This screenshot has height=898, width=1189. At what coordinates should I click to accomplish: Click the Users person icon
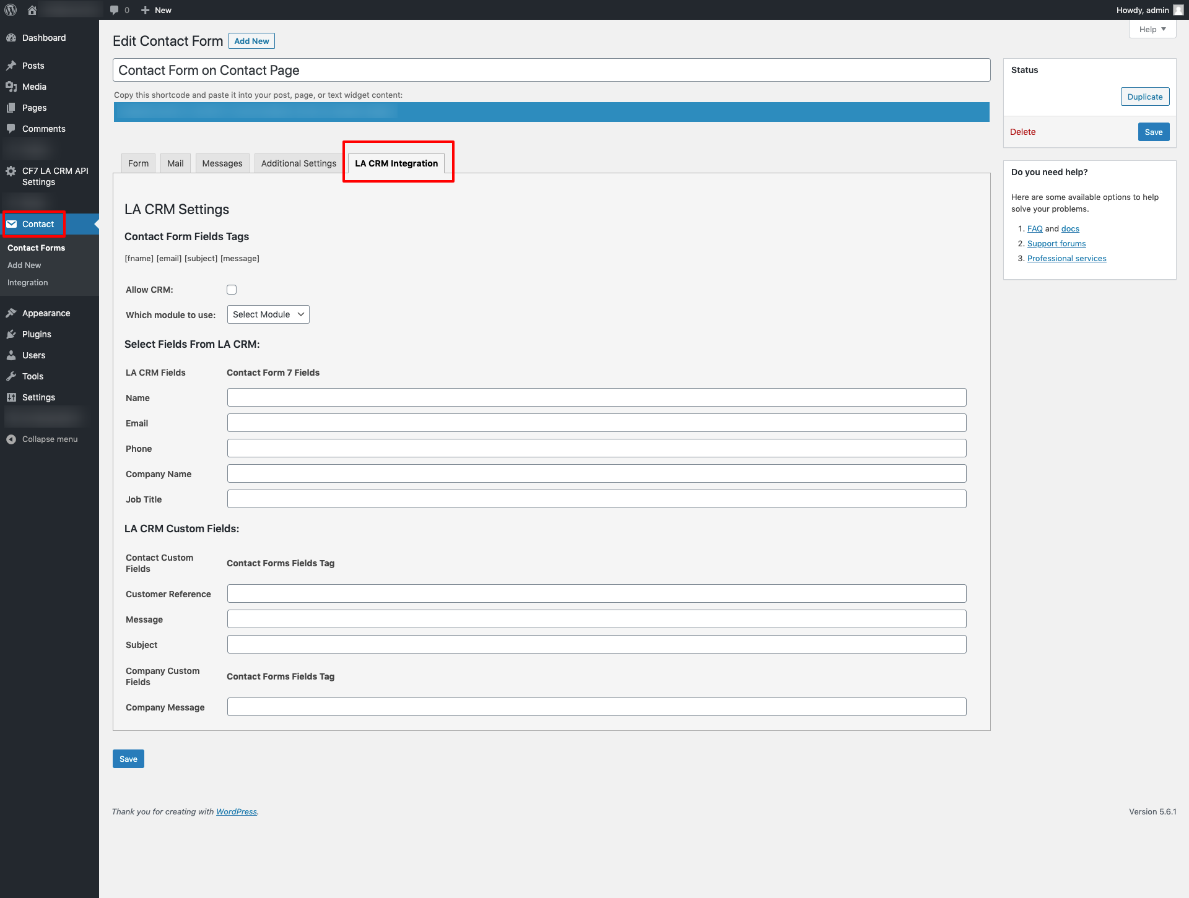tap(11, 355)
